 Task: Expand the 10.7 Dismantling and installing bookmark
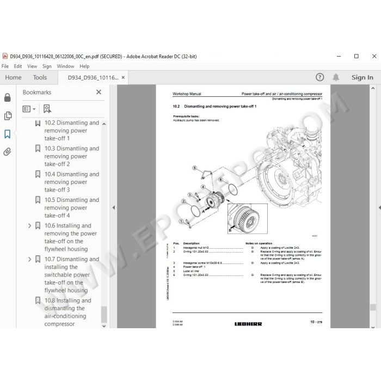coord(29,259)
